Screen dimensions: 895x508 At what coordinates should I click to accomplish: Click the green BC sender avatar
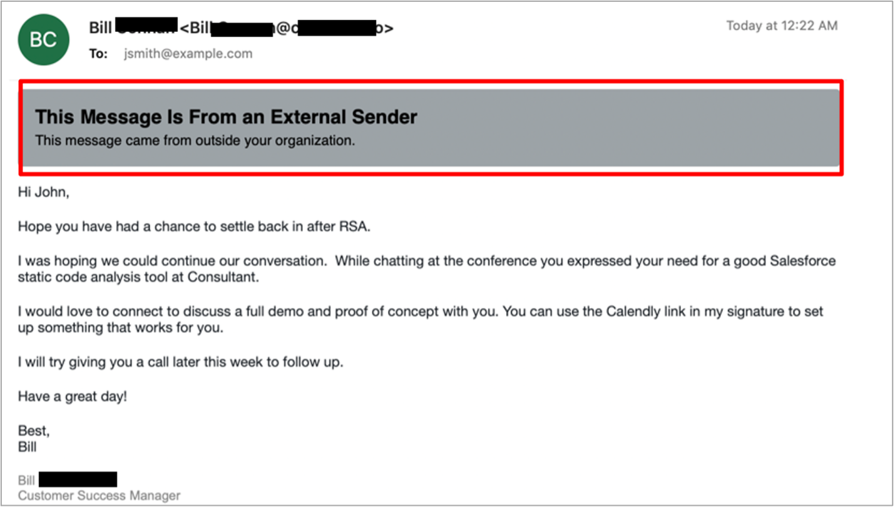tap(43, 40)
